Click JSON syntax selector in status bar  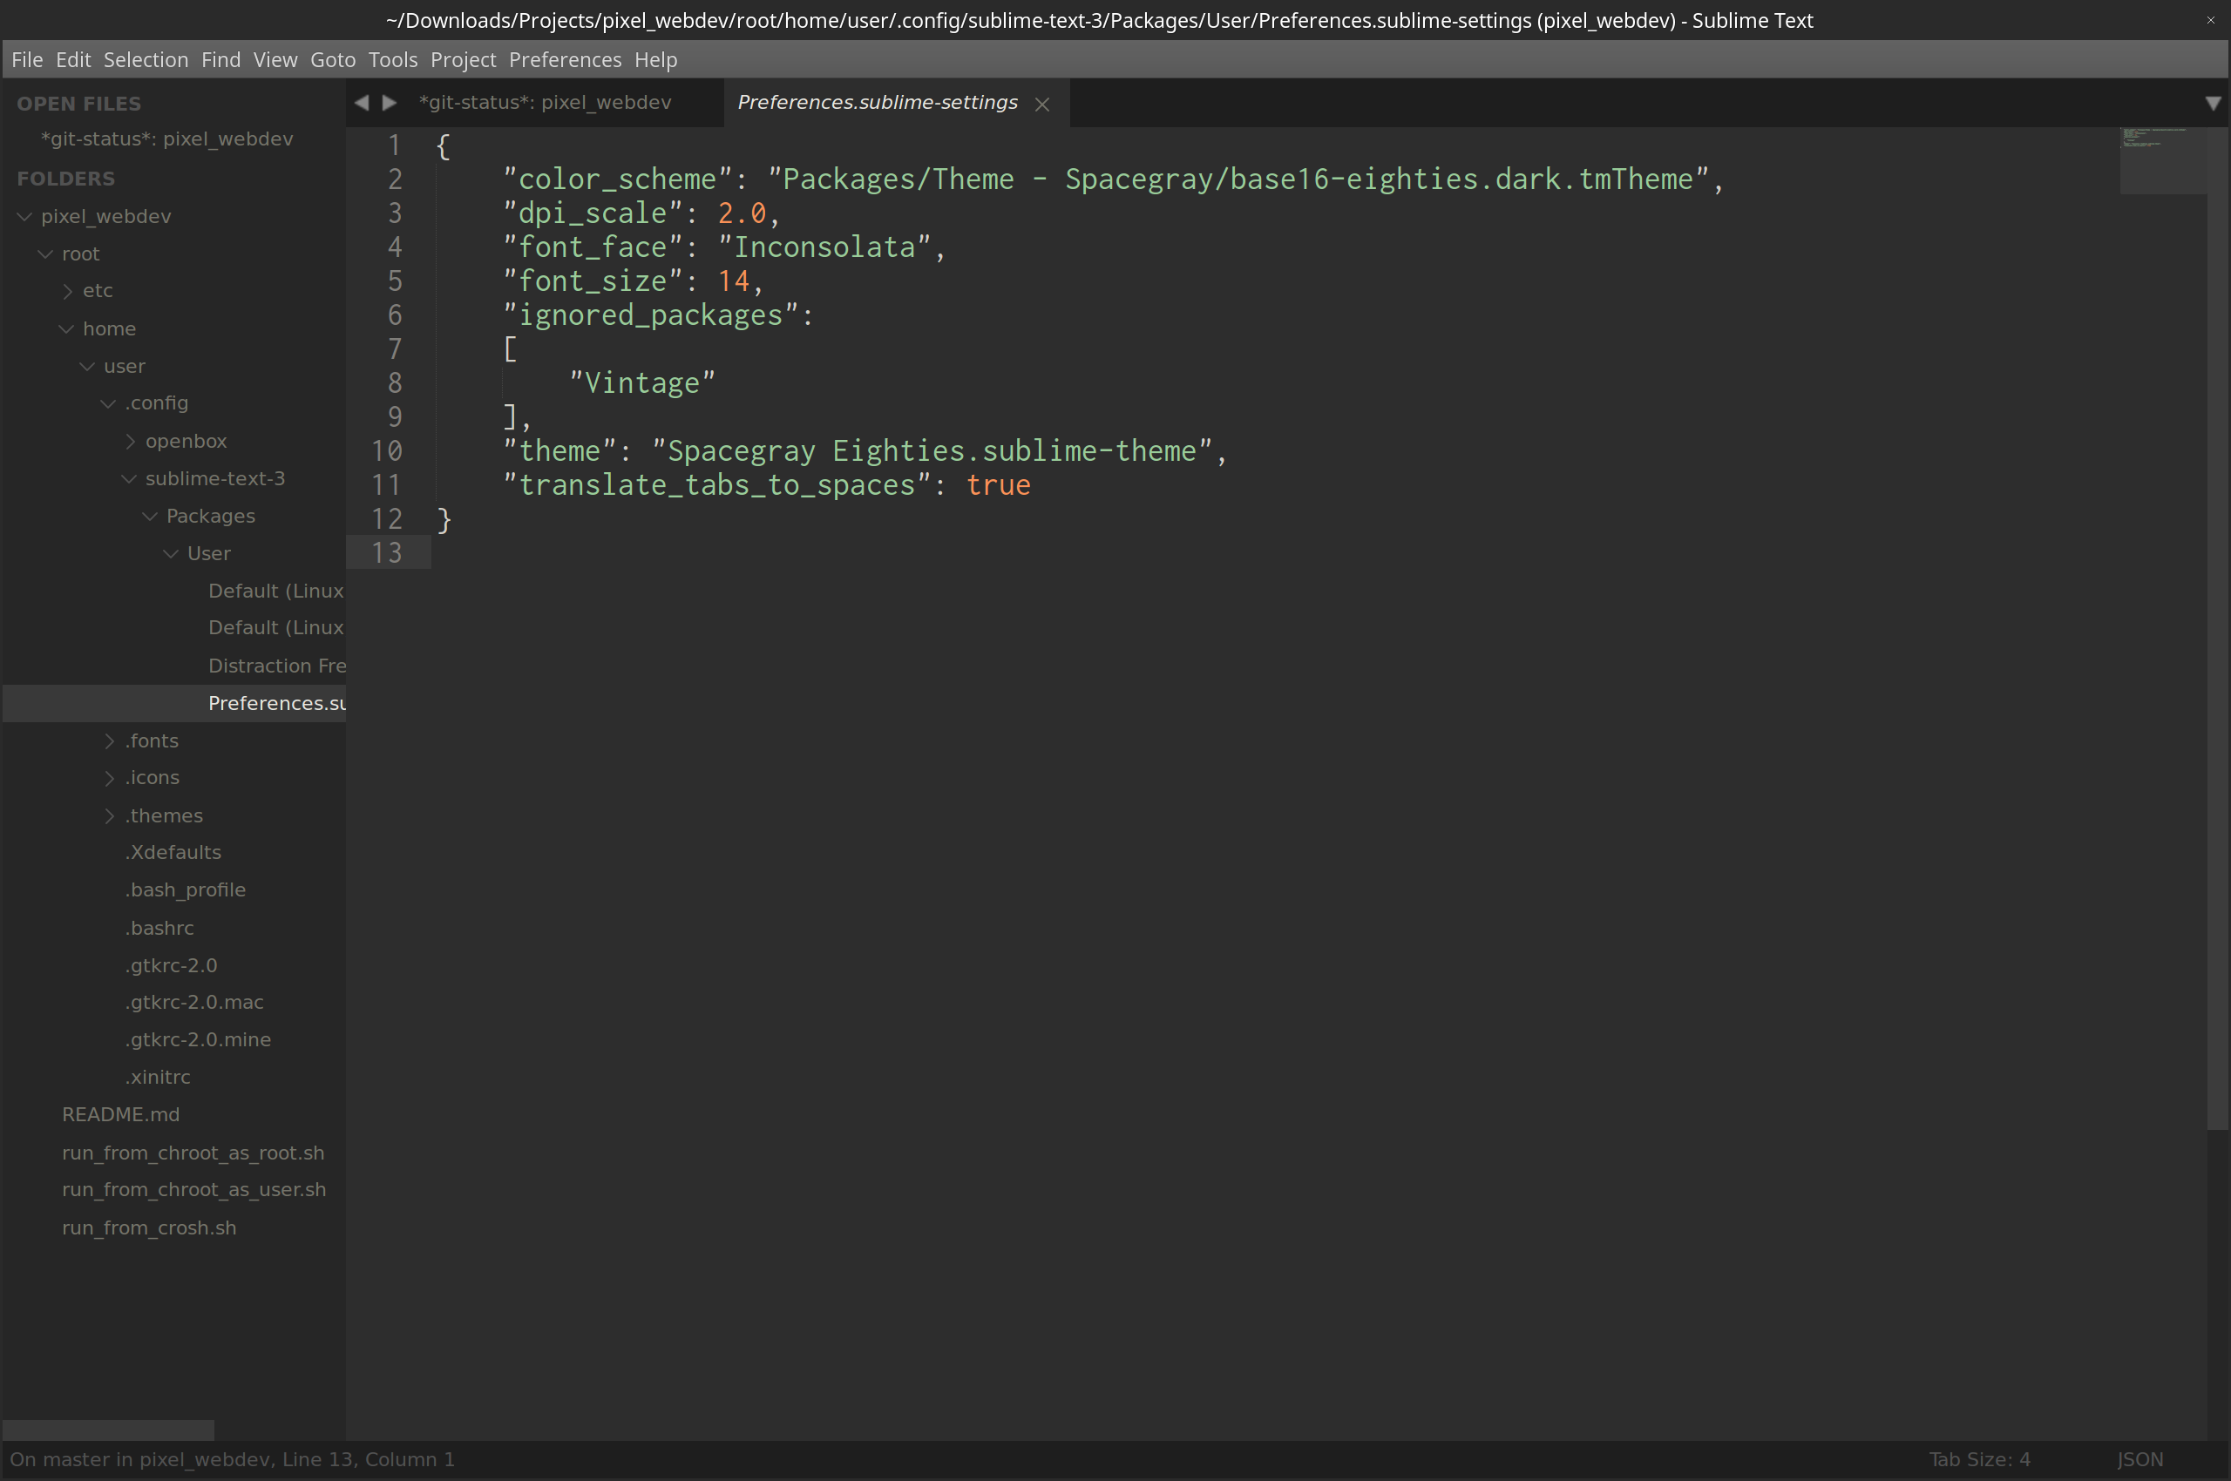point(2139,1459)
